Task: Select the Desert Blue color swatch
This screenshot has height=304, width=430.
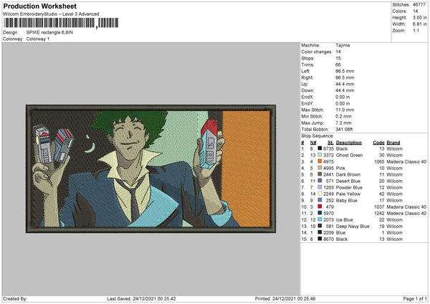Action: coord(320,181)
